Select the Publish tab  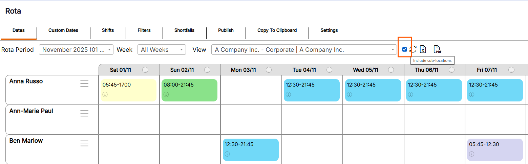coord(226,30)
